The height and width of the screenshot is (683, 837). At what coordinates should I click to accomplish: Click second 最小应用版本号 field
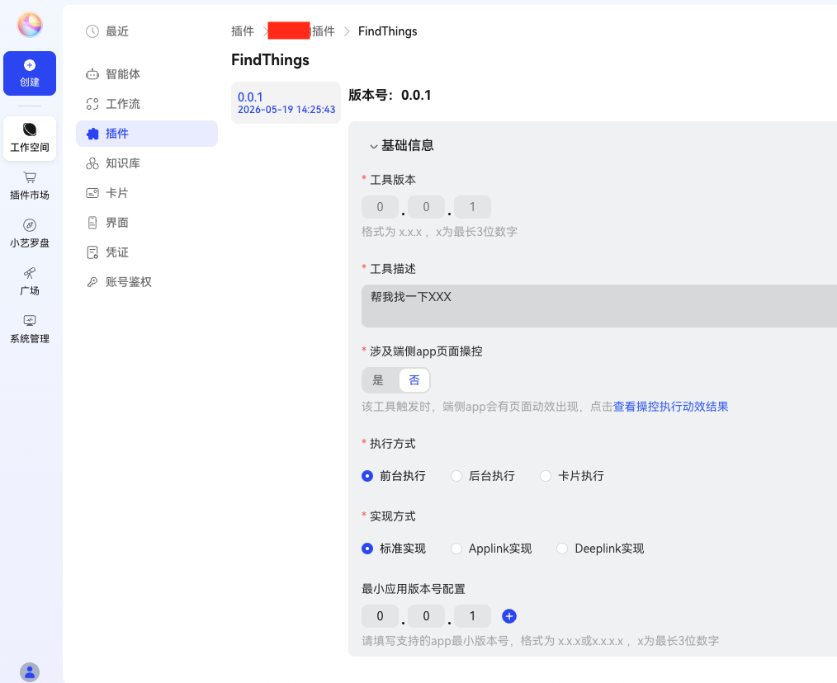426,616
